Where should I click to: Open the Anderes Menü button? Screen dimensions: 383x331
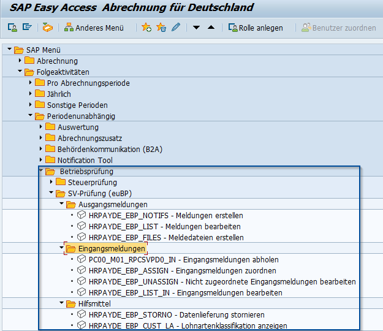click(94, 28)
